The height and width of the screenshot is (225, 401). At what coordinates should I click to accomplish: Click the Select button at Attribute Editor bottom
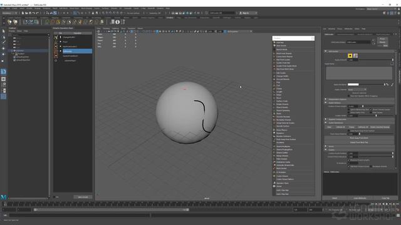coord(335,198)
